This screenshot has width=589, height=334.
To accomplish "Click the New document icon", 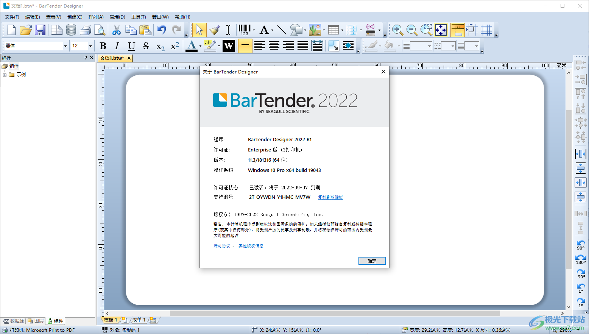I will (11, 30).
